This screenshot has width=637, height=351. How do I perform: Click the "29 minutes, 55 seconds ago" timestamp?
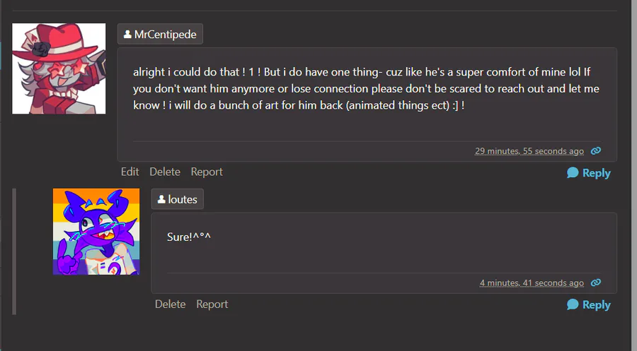pyautogui.click(x=529, y=151)
